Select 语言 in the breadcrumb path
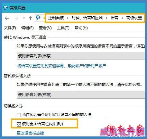 (114, 18)
